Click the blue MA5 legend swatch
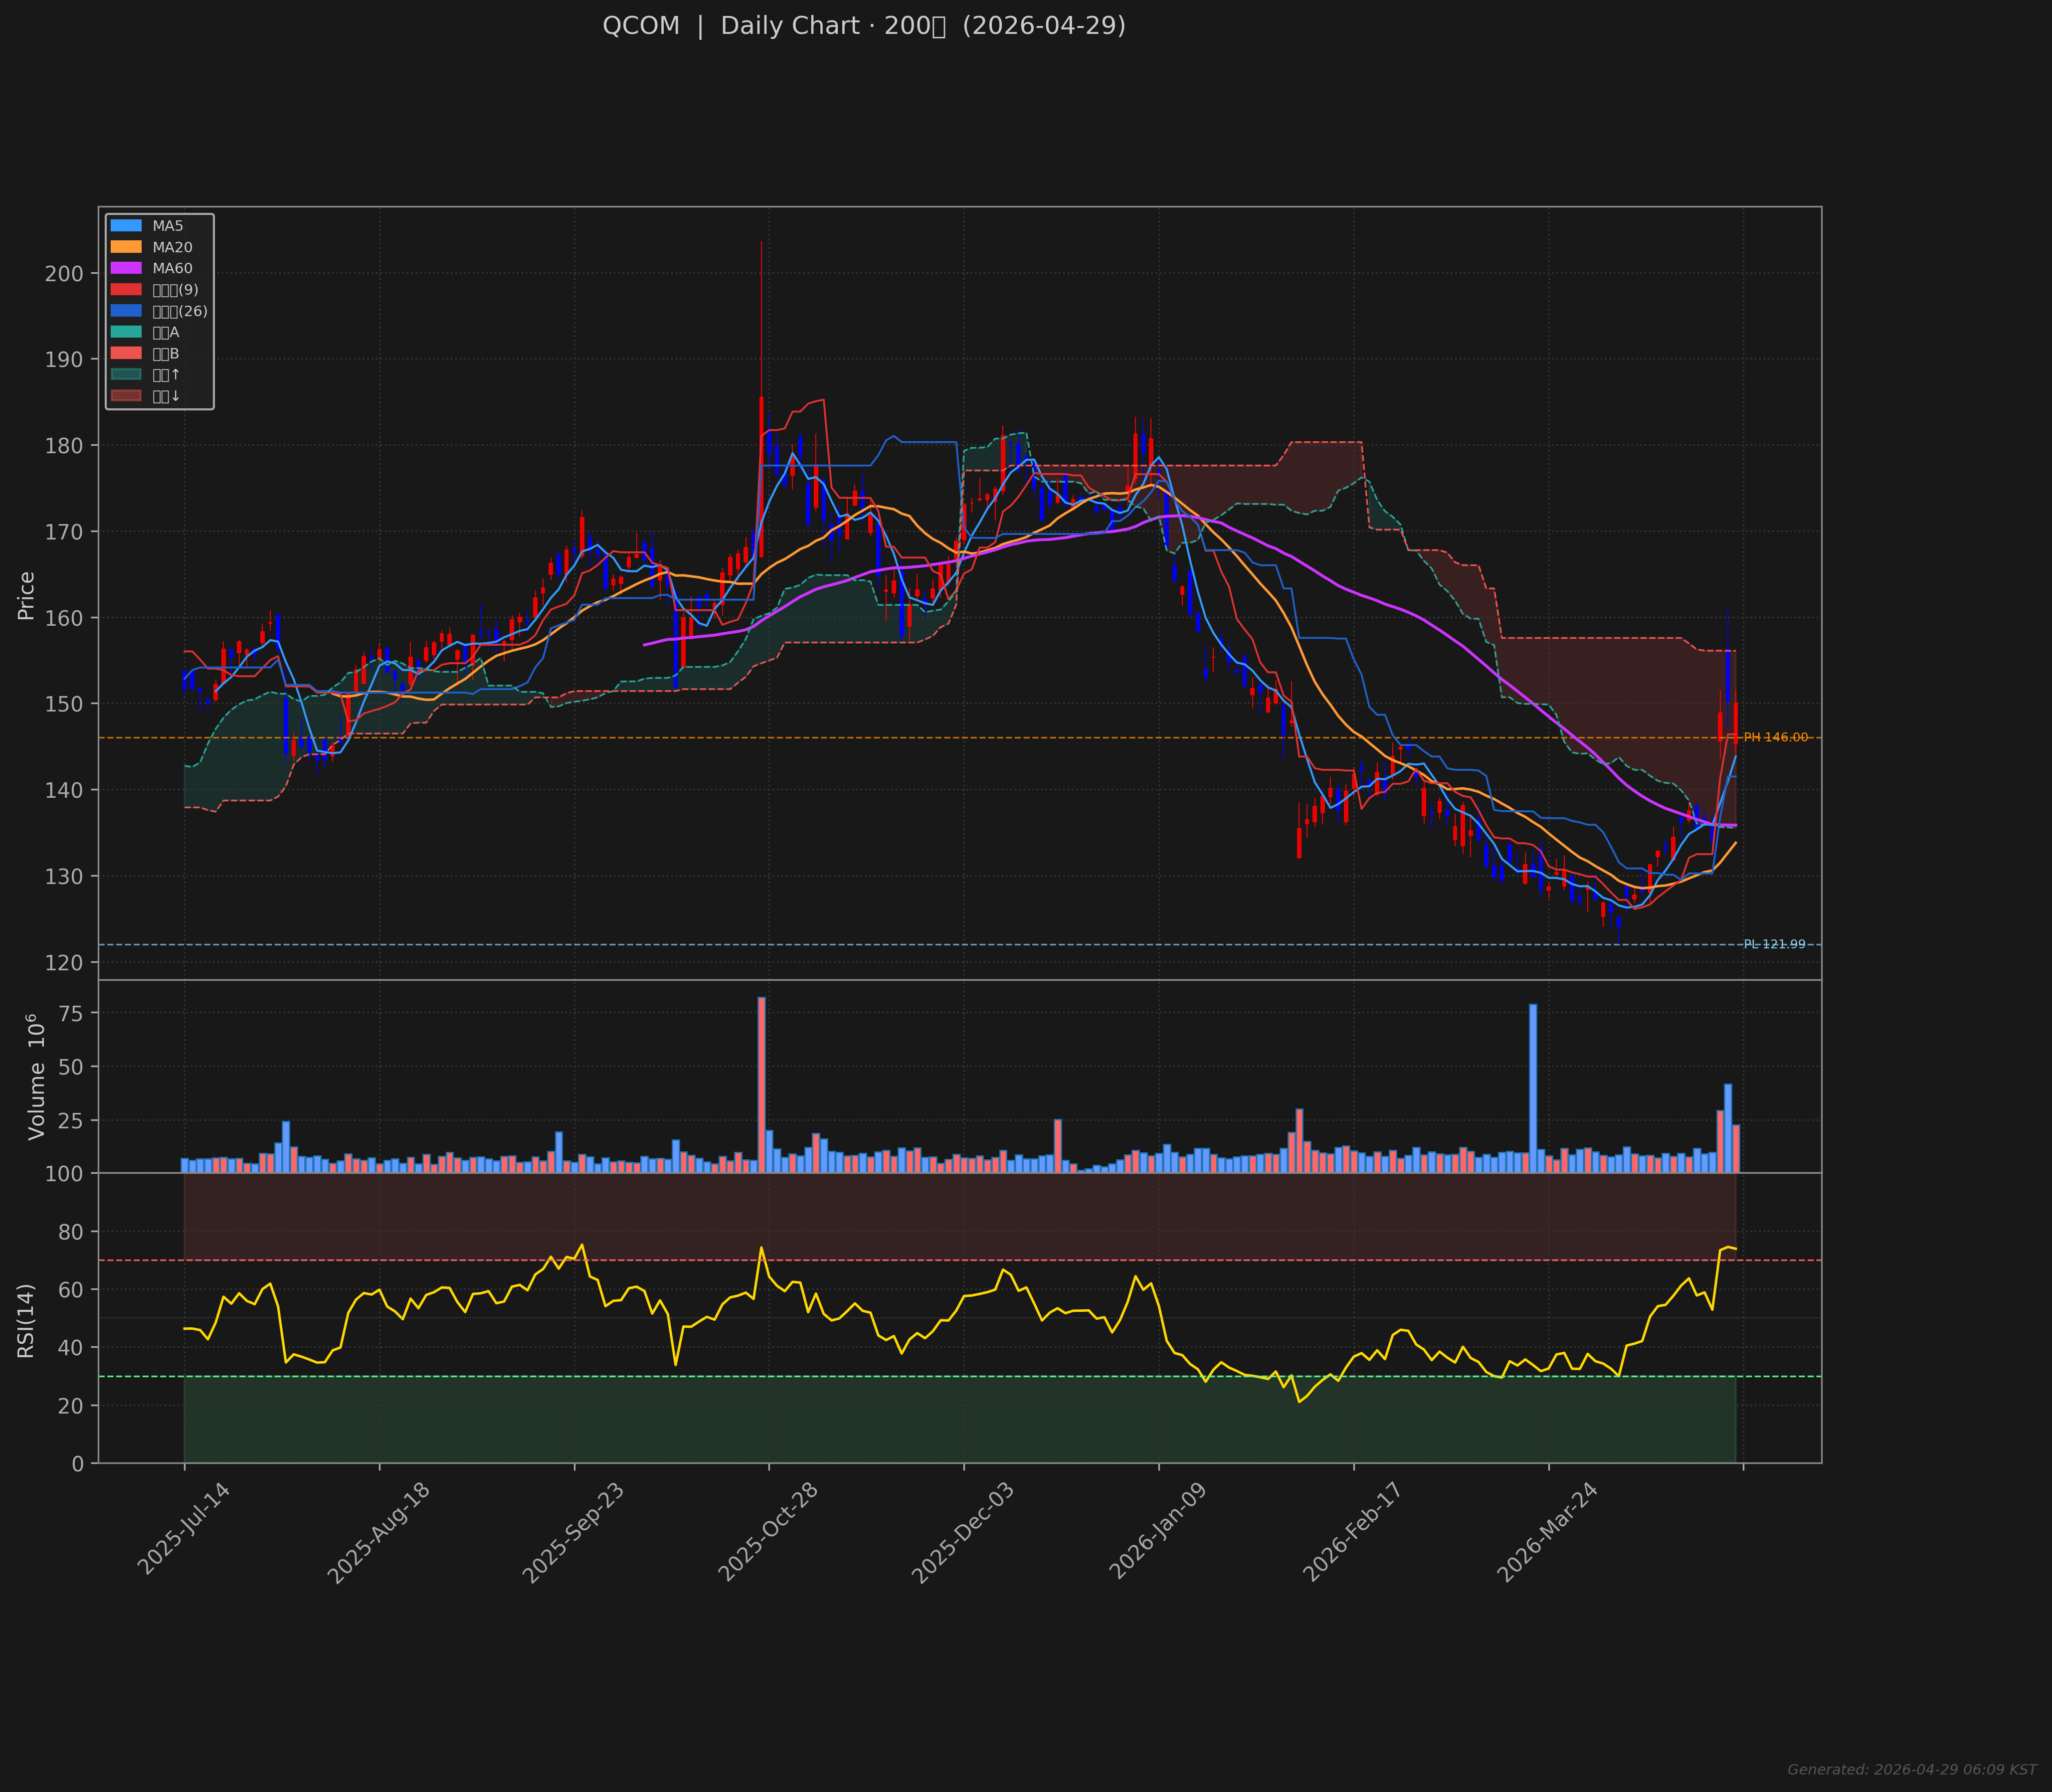Screen dimensions: 2052x1792 tap(126, 226)
